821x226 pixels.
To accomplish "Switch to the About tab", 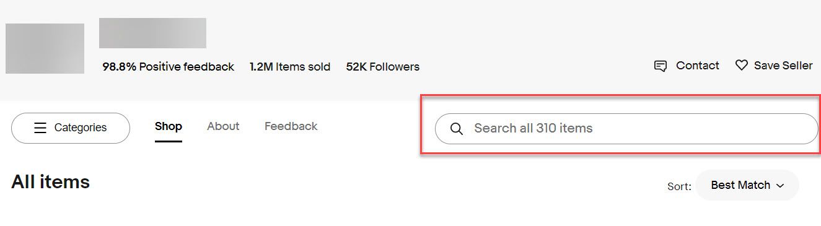I will (x=223, y=126).
